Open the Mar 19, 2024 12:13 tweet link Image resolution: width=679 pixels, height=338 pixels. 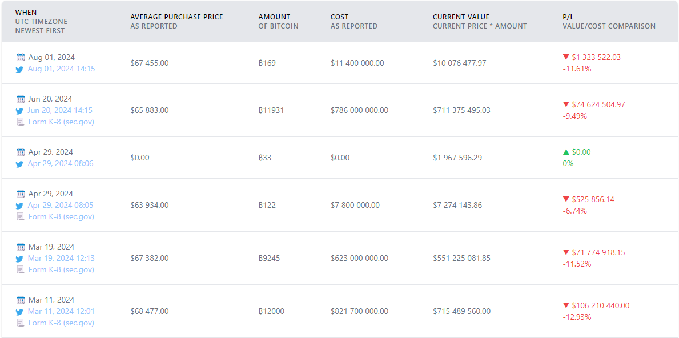[61, 259]
